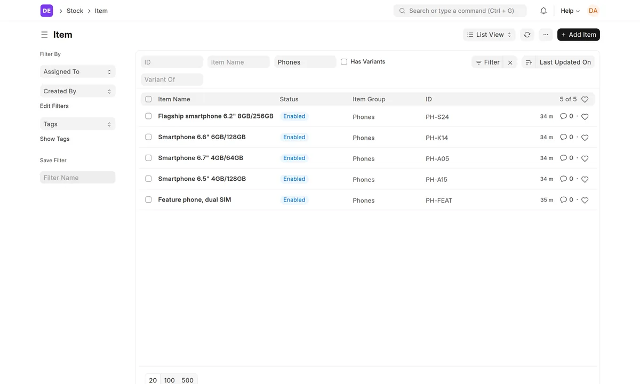Select all items with header checkbox
Viewport: 640px width, 384px height.
148,99
